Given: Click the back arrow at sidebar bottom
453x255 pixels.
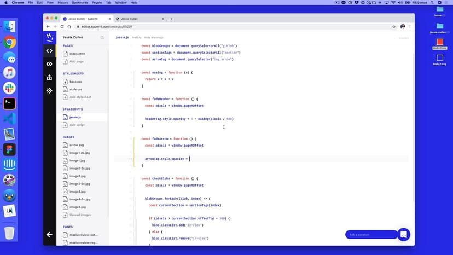Looking at the screenshot, I should pos(49,234).
